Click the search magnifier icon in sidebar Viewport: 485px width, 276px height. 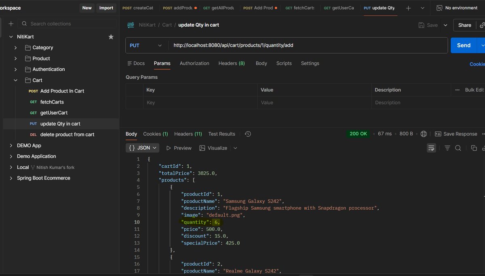click(x=25, y=24)
